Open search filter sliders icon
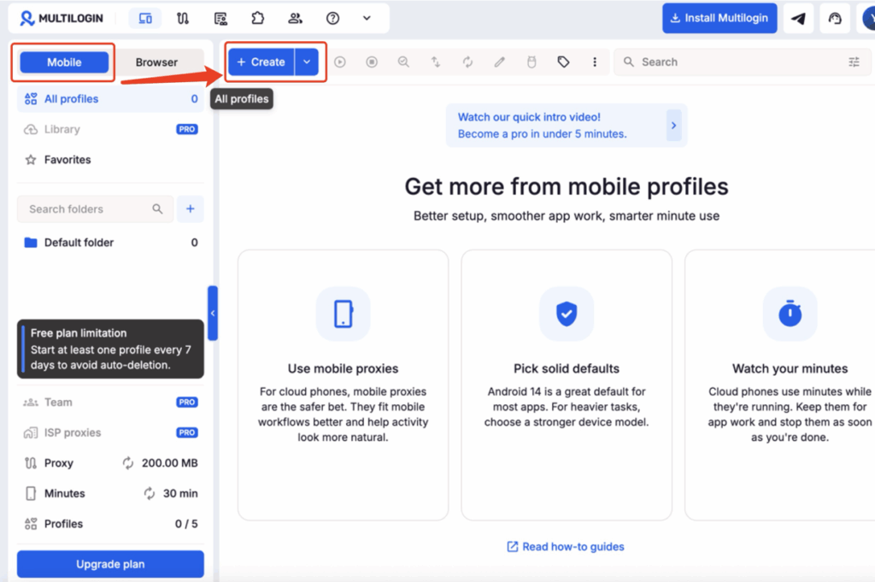Viewport: 875px width, 582px height. (x=854, y=62)
